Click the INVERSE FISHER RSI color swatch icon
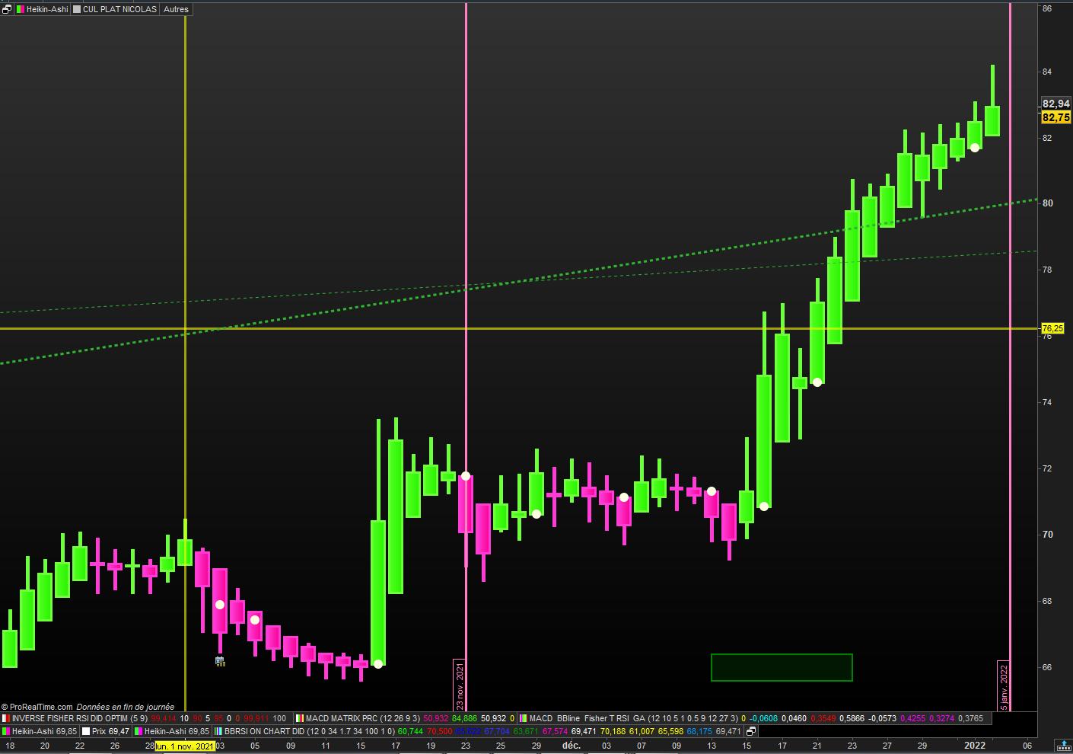 tap(5, 718)
